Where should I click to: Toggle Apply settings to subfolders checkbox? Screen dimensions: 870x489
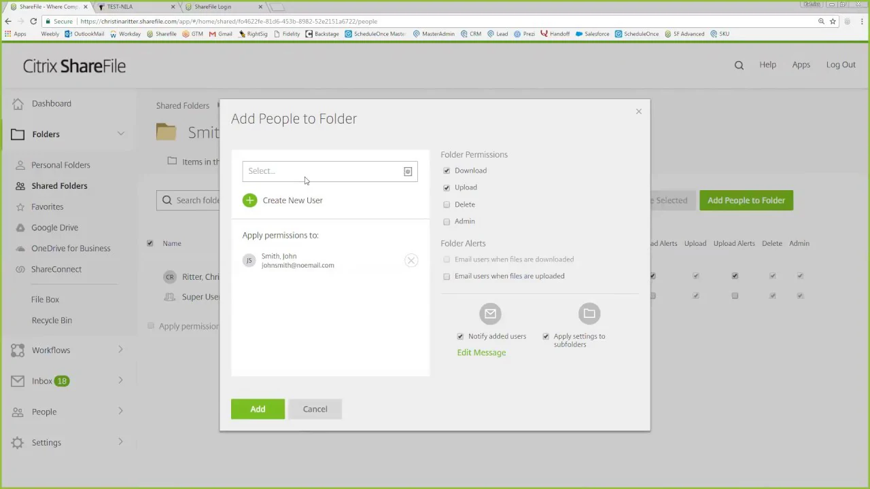[x=546, y=336]
